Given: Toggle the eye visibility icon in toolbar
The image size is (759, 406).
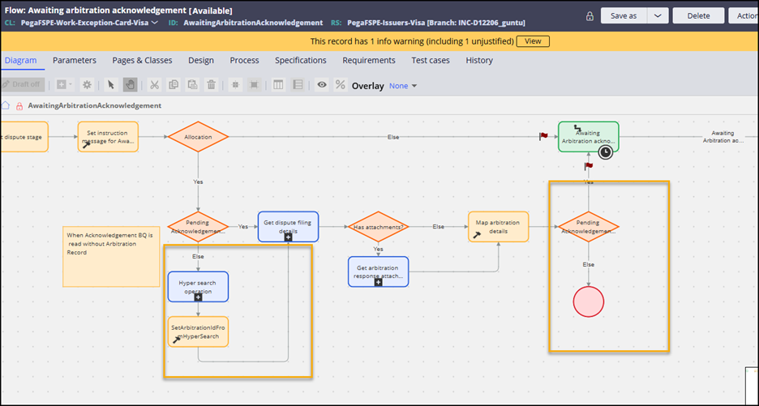Looking at the screenshot, I should coord(322,84).
